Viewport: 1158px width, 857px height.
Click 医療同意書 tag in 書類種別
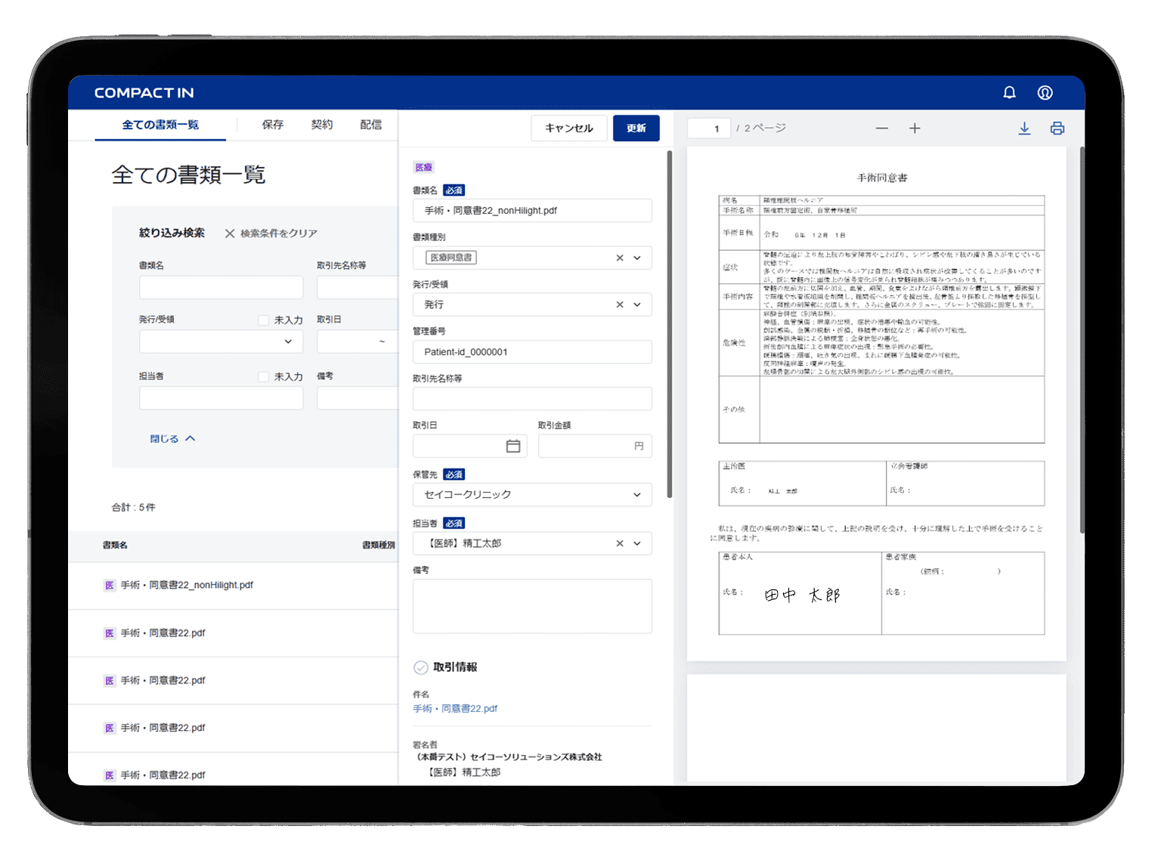451,258
